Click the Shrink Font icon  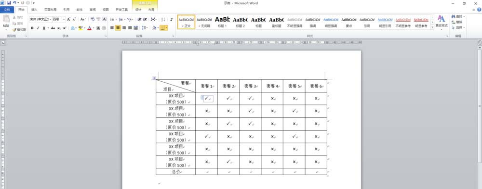[74, 19]
